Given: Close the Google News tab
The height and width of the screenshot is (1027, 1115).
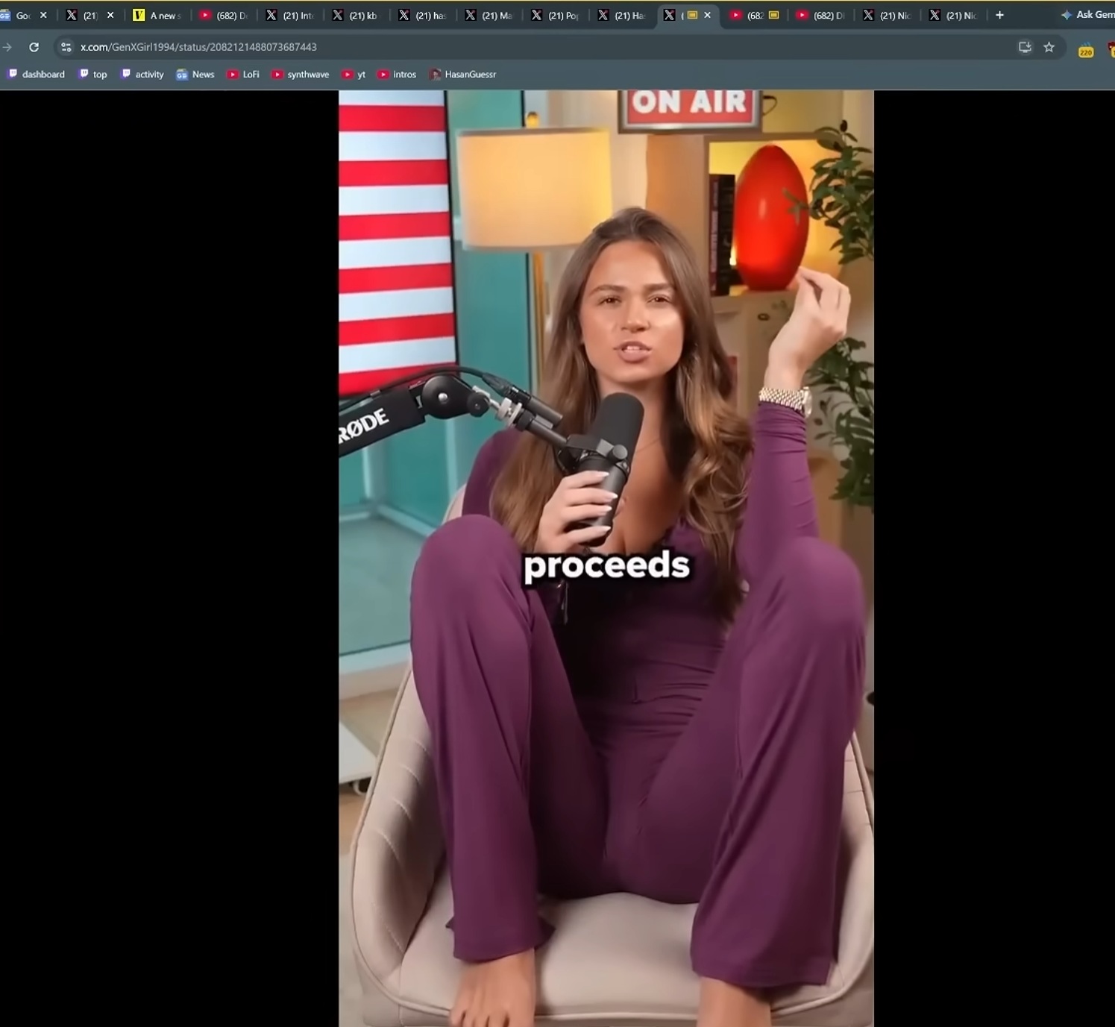Looking at the screenshot, I should [43, 15].
